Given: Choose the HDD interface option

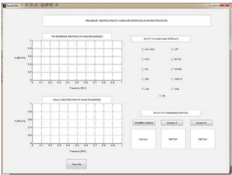Looking at the screenshot, I should 145,79.
